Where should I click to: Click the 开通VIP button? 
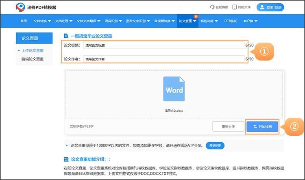pyautogui.click(x=215, y=145)
